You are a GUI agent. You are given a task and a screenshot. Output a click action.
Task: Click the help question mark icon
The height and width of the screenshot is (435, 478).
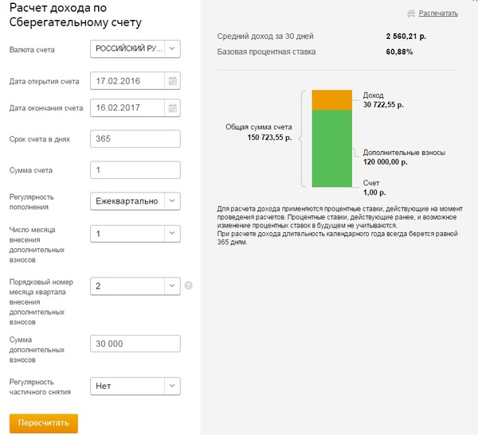189,285
